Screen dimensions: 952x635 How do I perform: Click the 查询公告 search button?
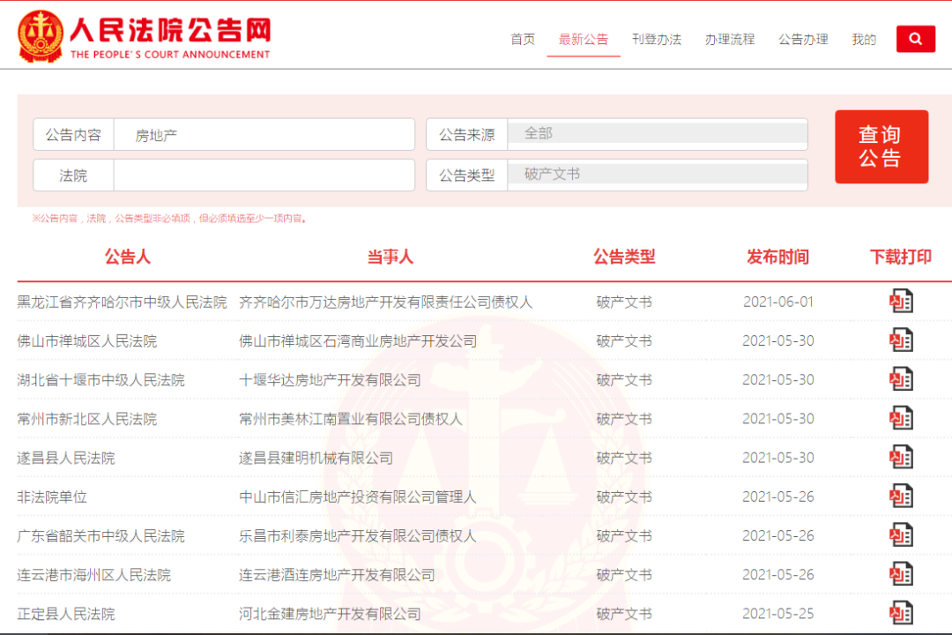[x=881, y=146]
